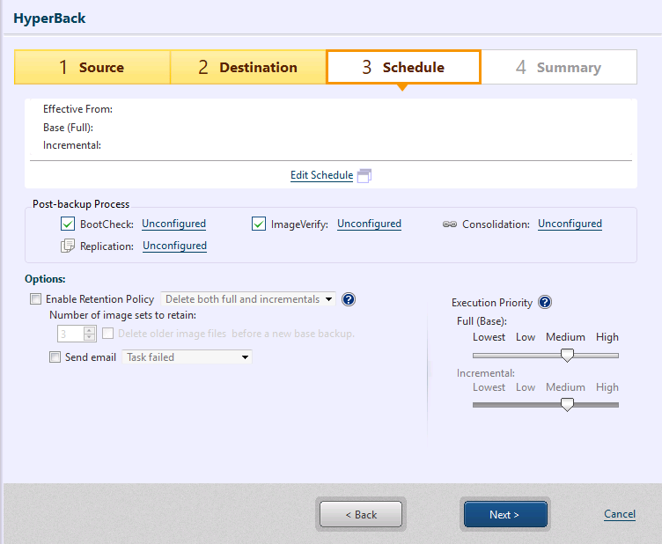Go to the Source step tab
Image resolution: width=662 pixels, height=544 pixels.
coord(92,67)
